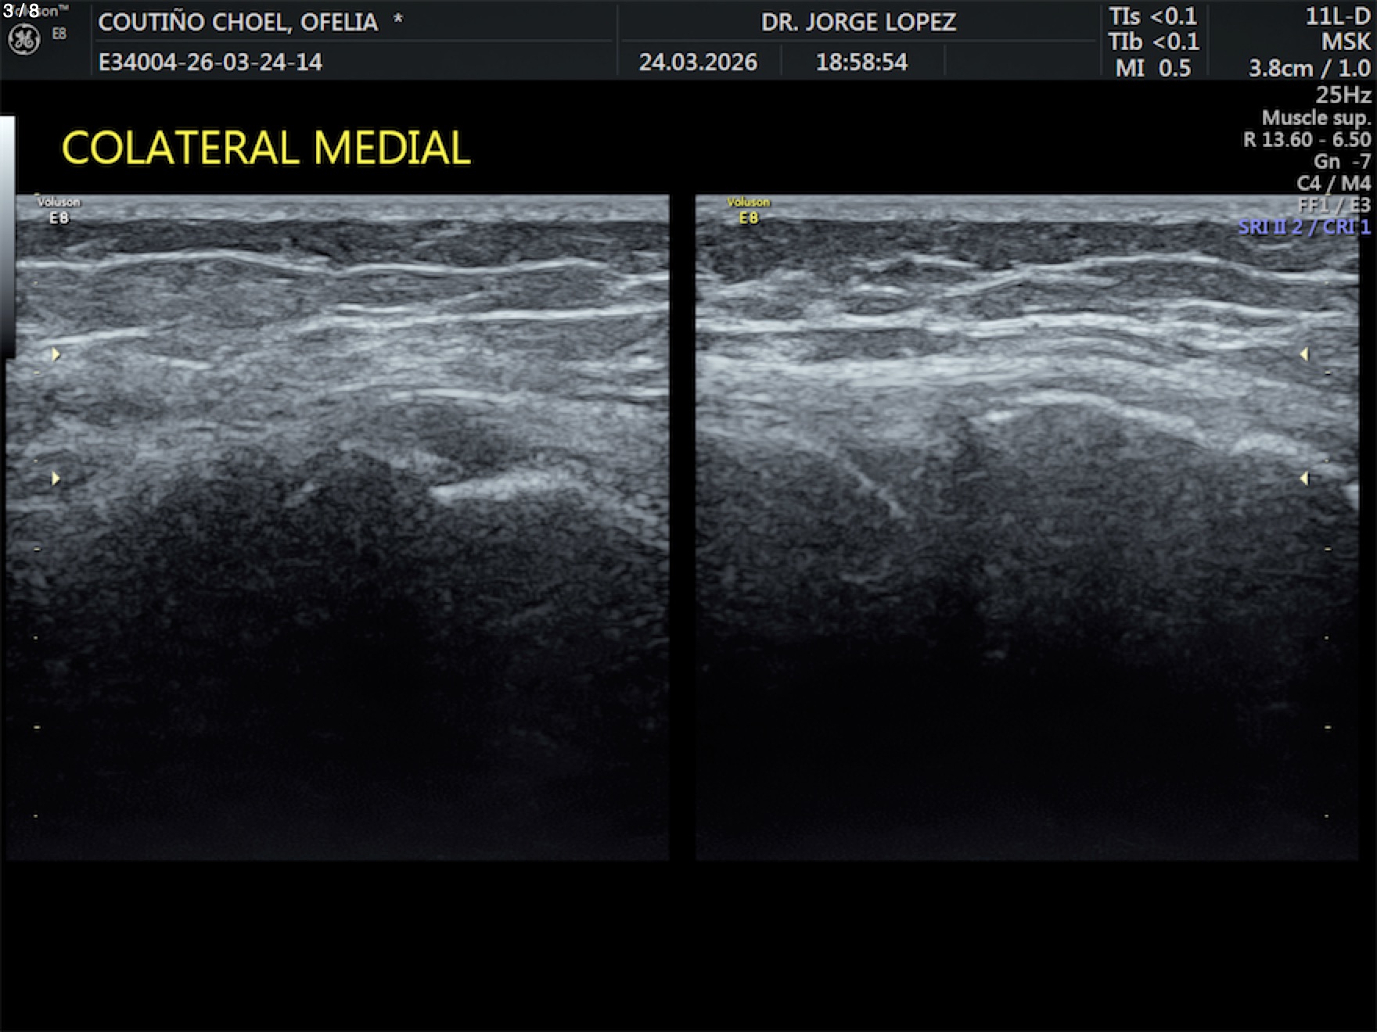Click the Gn -7 gain value

pos(1342,161)
